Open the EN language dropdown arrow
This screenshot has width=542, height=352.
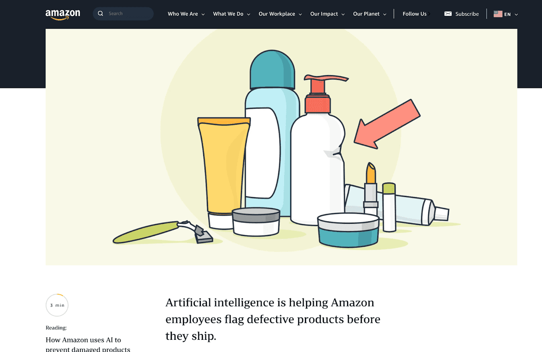(x=516, y=14)
